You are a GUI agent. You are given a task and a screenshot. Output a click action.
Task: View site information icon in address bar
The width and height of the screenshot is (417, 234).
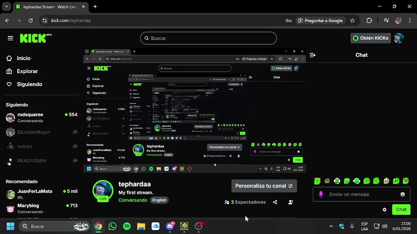tap(45, 20)
